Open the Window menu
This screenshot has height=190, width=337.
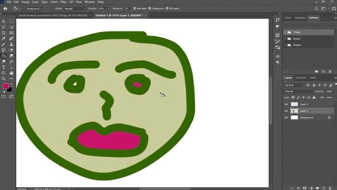(x=90, y=2)
